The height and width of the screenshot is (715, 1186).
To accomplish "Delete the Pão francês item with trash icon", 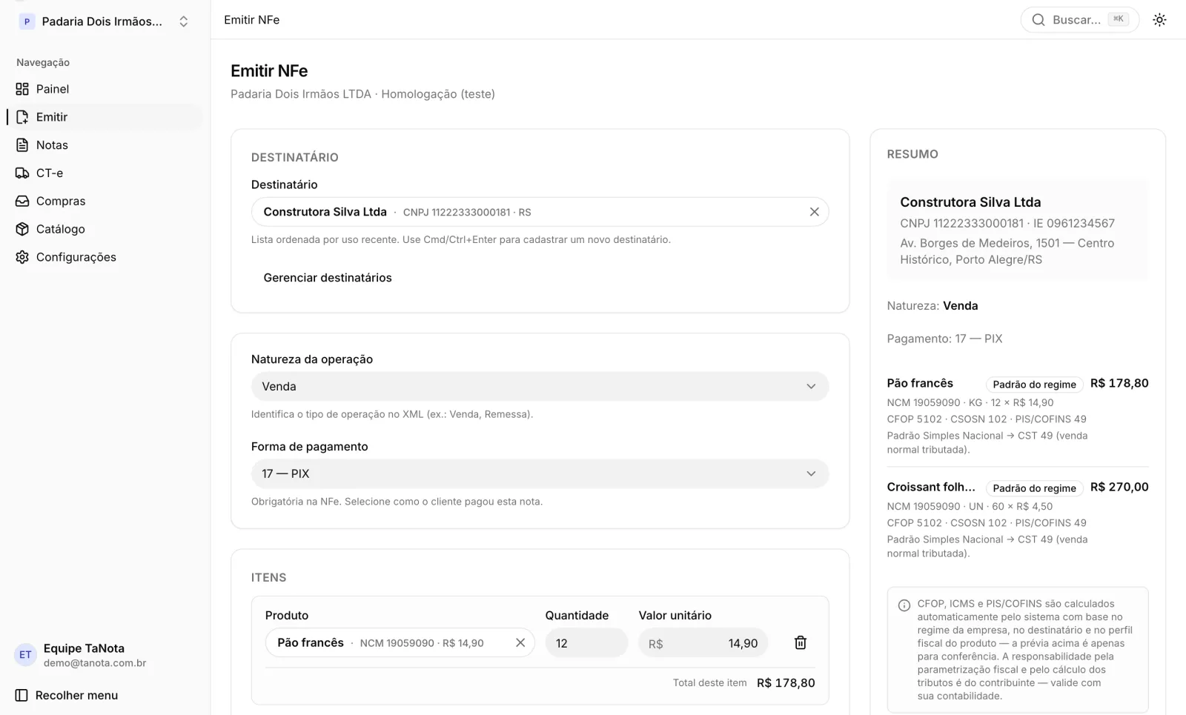I will tap(801, 642).
